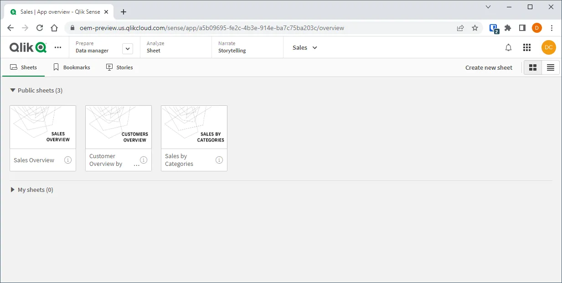Image resolution: width=562 pixels, height=283 pixels.
Task: Click the Qlik logo to return home
Action: (27, 47)
